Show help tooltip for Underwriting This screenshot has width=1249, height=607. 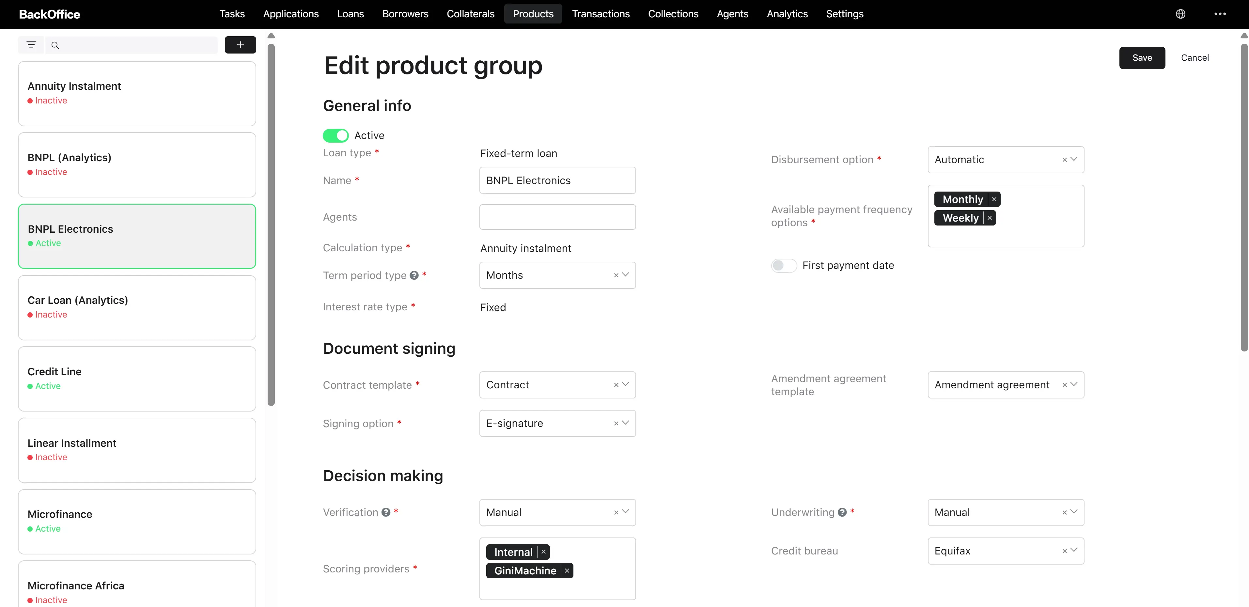pyautogui.click(x=842, y=512)
